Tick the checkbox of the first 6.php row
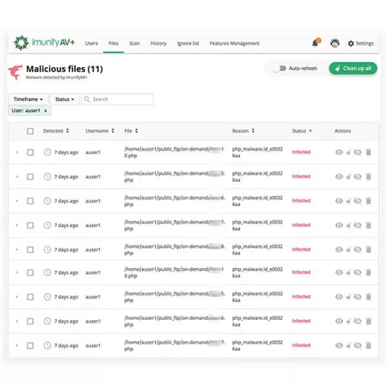This screenshot has height=387, width=387. 30,201
